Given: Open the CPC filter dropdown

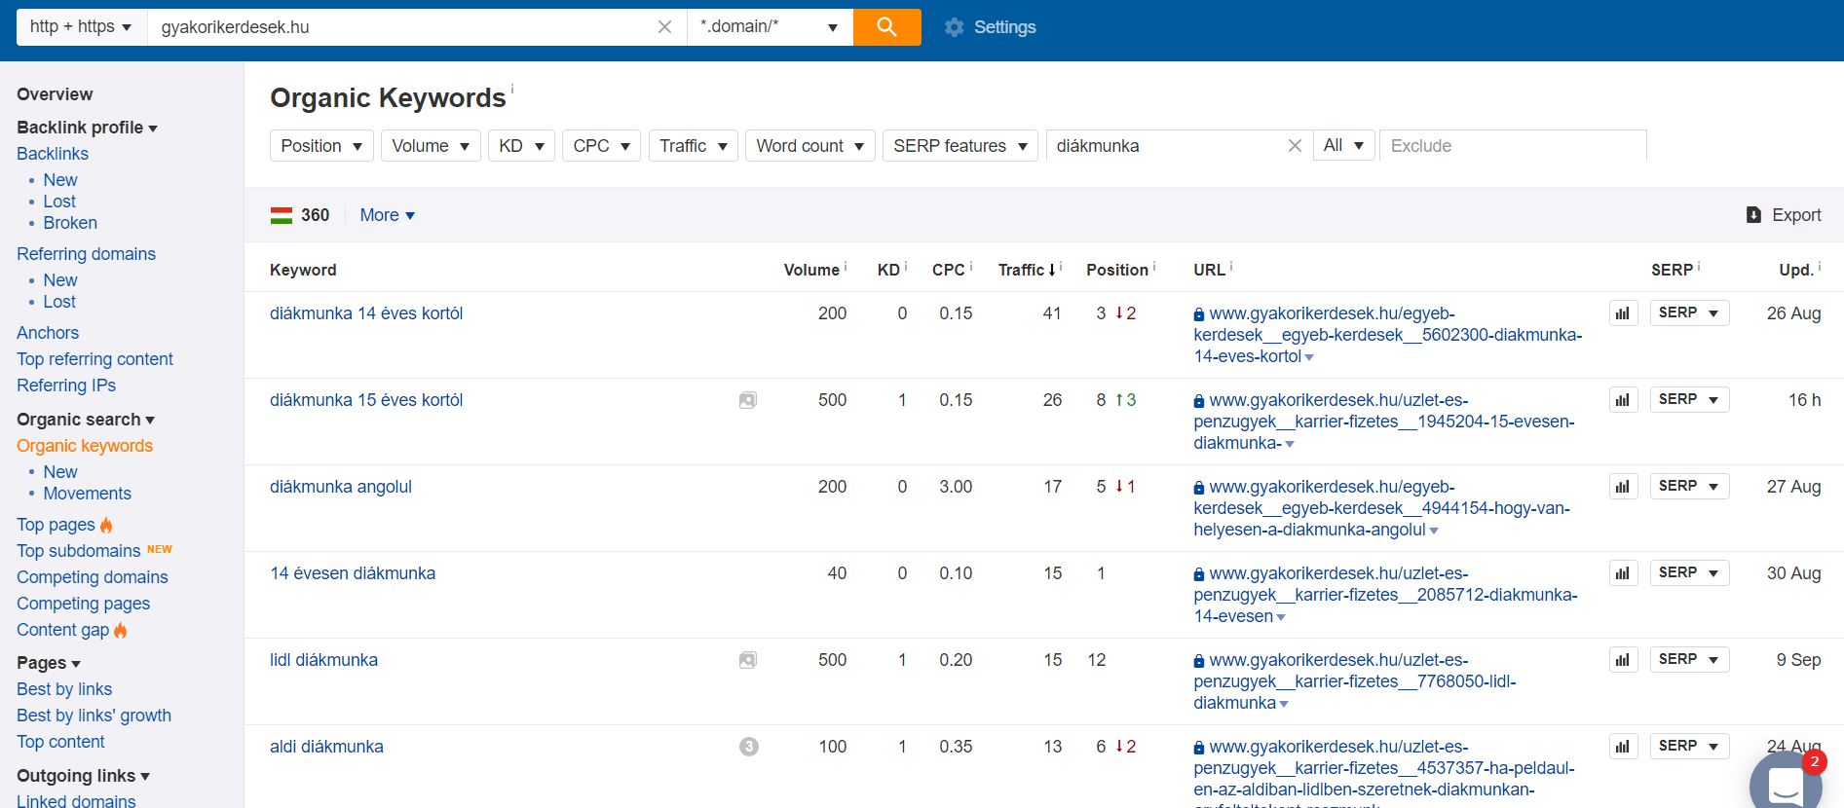Looking at the screenshot, I should pyautogui.click(x=601, y=146).
